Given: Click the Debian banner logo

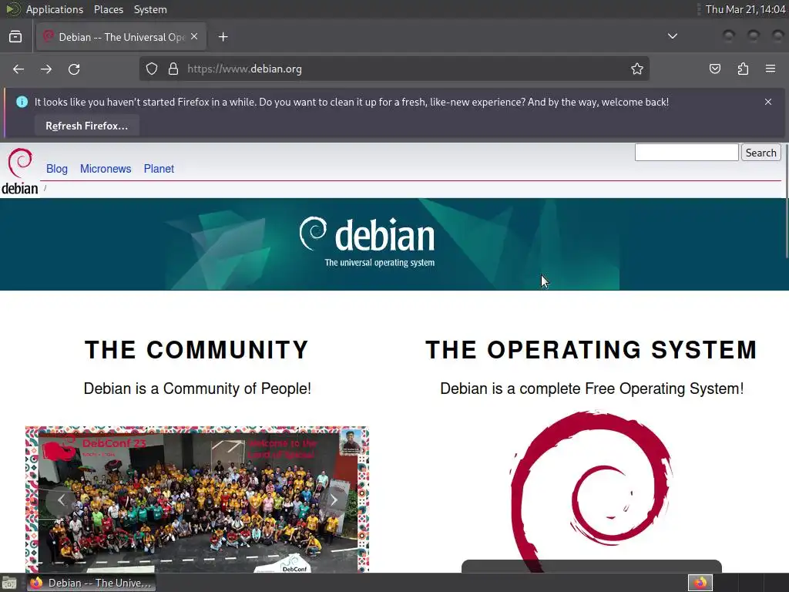Looking at the screenshot, I should pyautogui.click(x=367, y=242).
